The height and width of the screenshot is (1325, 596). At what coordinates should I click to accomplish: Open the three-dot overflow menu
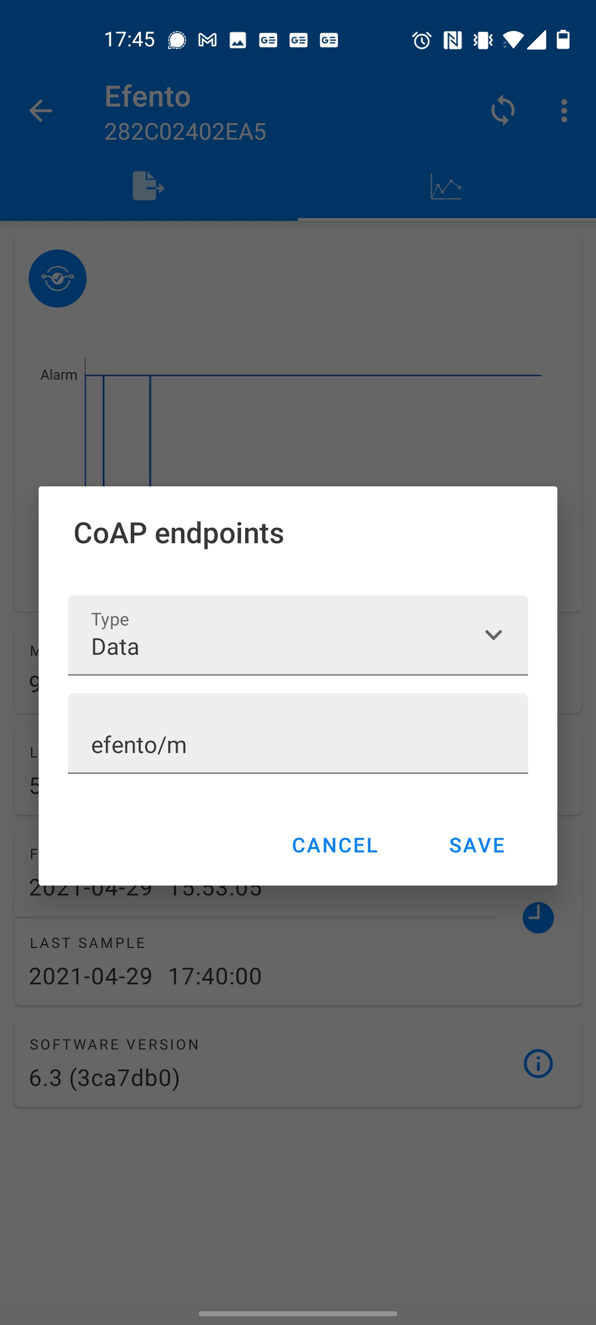click(x=563, y=111)
